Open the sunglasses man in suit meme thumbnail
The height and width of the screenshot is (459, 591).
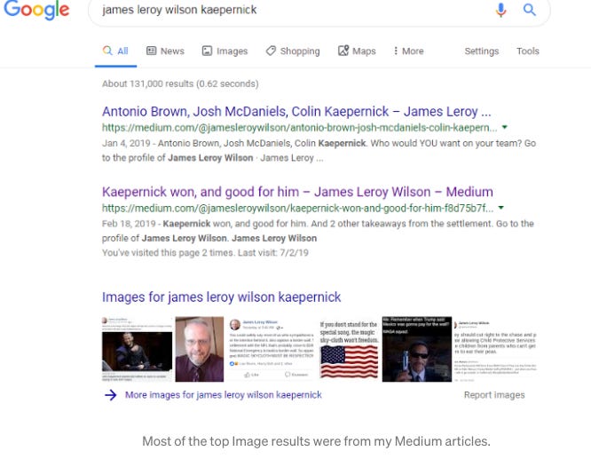coord(417,349)
